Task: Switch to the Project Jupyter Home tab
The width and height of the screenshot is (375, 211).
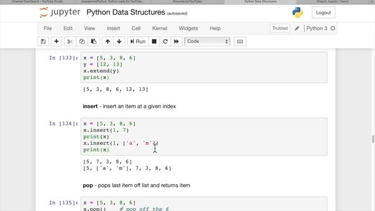Action: [x=332, y=2]
